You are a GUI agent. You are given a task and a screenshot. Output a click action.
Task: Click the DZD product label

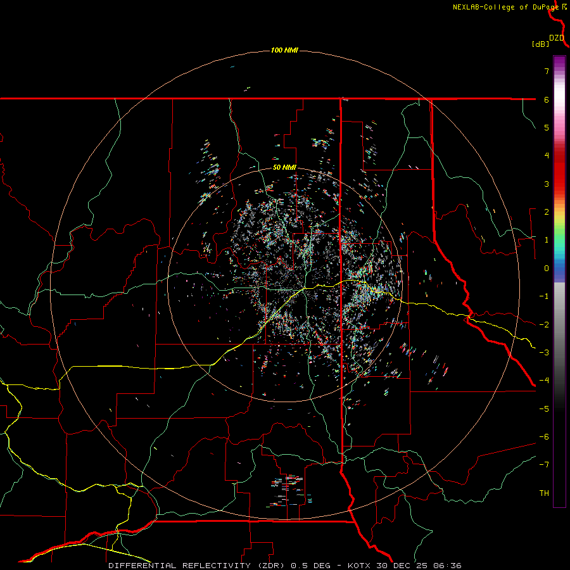tap(557, 38)
